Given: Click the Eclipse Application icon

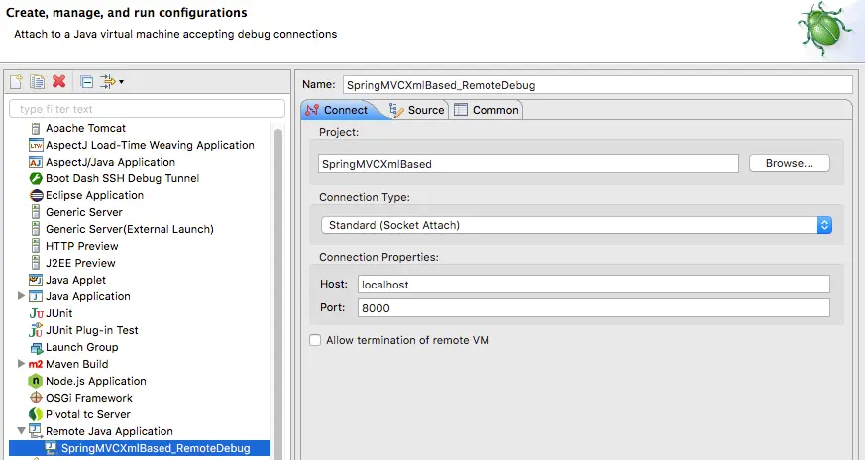Looking at the screenshot, I should pyautogui.click(x=36, y=195).
